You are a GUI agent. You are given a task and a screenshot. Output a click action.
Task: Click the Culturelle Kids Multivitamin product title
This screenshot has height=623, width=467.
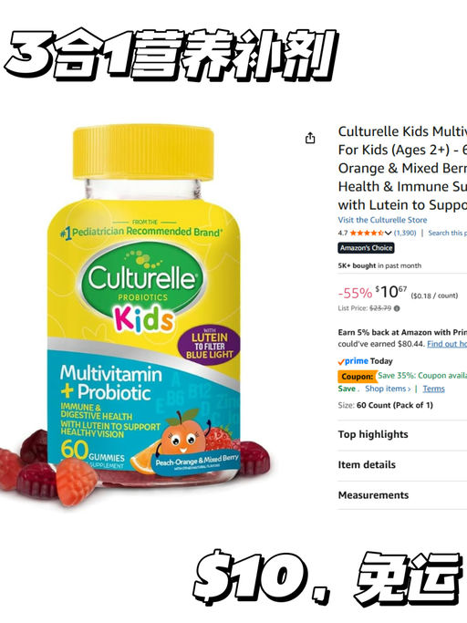point(402,168)
